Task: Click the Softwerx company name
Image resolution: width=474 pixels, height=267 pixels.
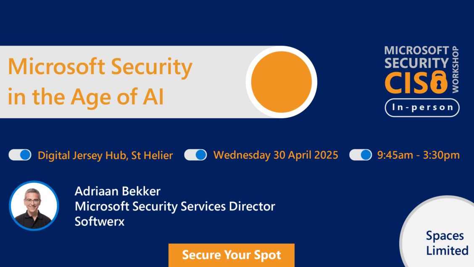Action: (x=100, y=221)
